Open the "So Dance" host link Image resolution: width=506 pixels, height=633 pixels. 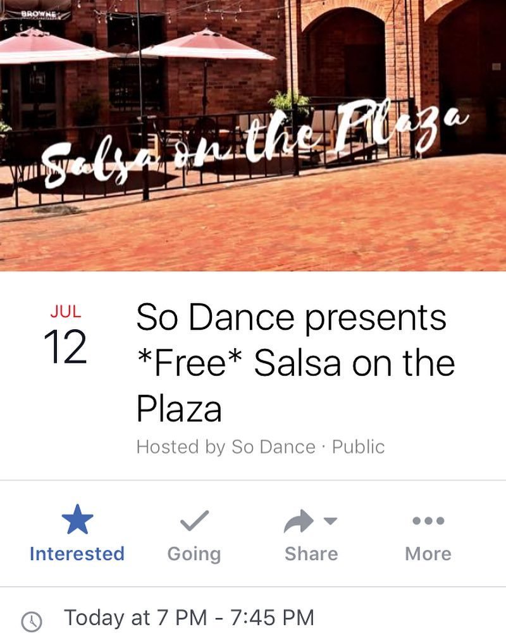tap(273, 447)
